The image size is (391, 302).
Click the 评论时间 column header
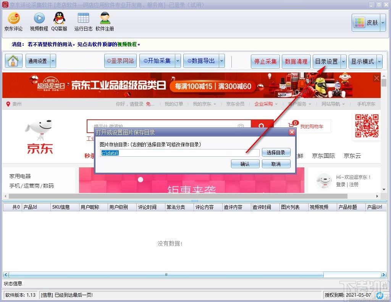tap(150, 207)
